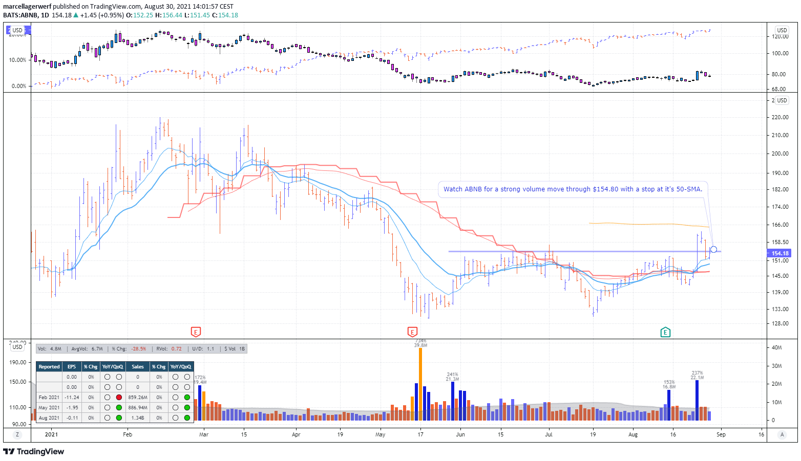The image size is (801, 461).
Task: Click the A auto-scale button at bottom right
Action: click(x=782, y=434)
